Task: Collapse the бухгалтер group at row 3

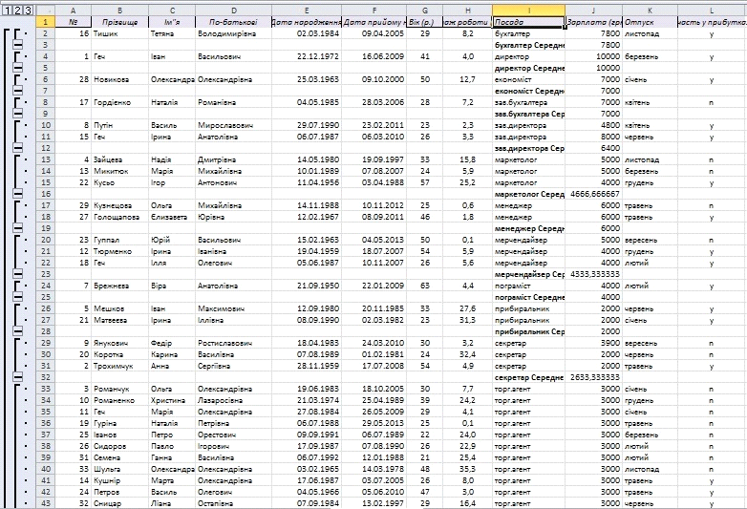Action: (17, 45)
